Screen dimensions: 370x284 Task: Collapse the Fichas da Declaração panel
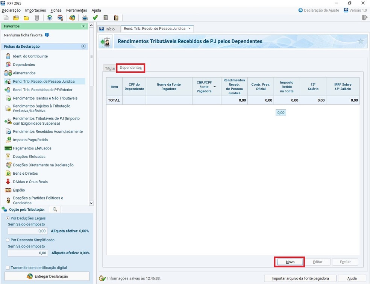pyautogui.click(x=83, y=47)
